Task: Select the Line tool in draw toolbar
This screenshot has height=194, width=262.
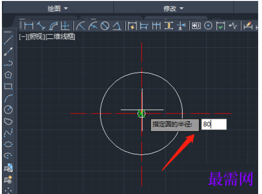Action: [x=8, y=40]
